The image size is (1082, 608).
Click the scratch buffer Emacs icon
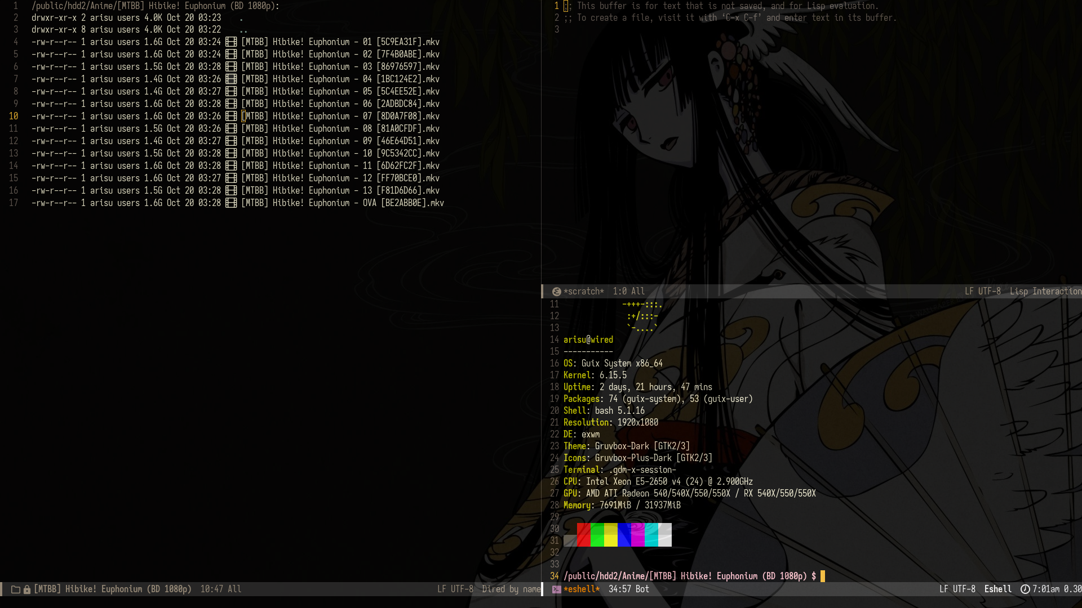click(x=556, y=292)
